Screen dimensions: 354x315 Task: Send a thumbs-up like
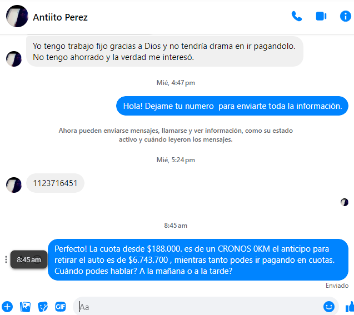[350, 307]
